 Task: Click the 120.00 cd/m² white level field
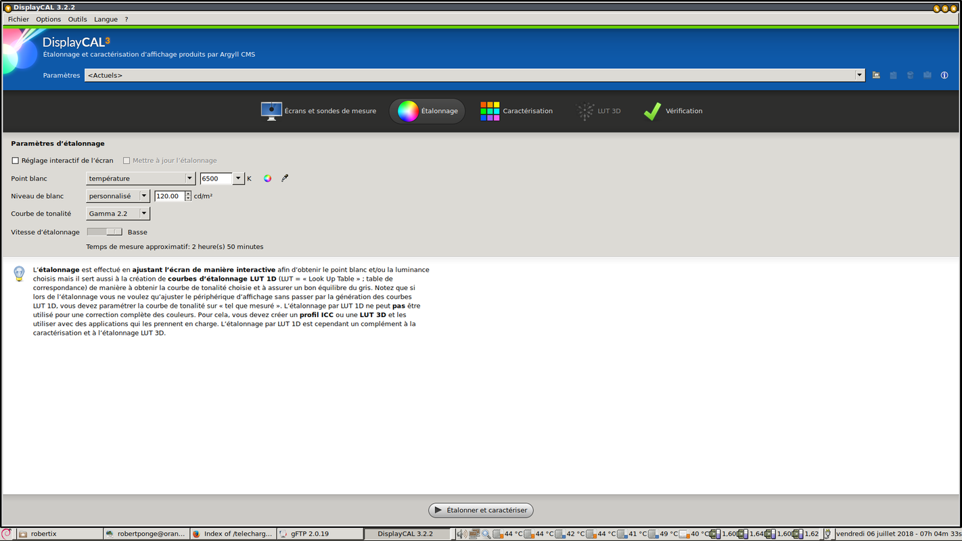[x=170, y=196]
